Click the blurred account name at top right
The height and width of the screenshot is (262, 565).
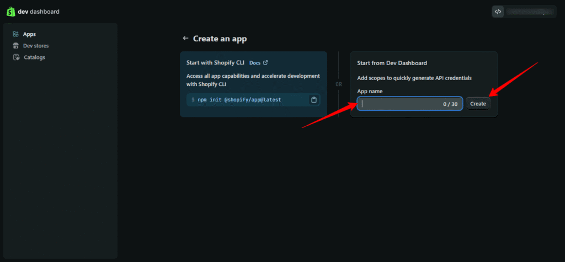coord(530,12)
